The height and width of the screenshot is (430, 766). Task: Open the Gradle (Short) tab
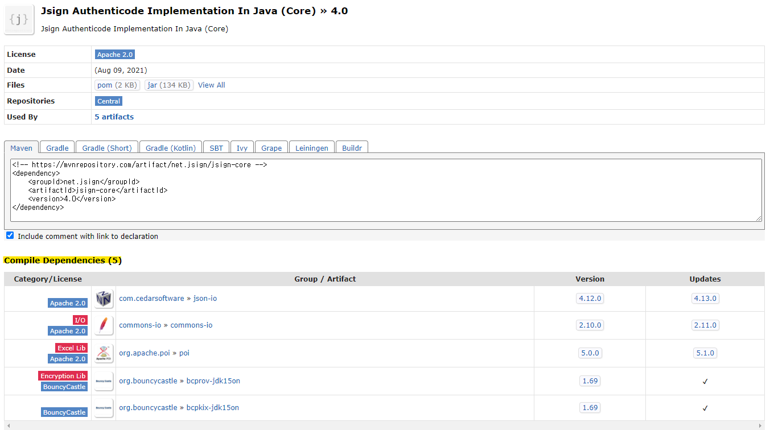pos(107,148)
